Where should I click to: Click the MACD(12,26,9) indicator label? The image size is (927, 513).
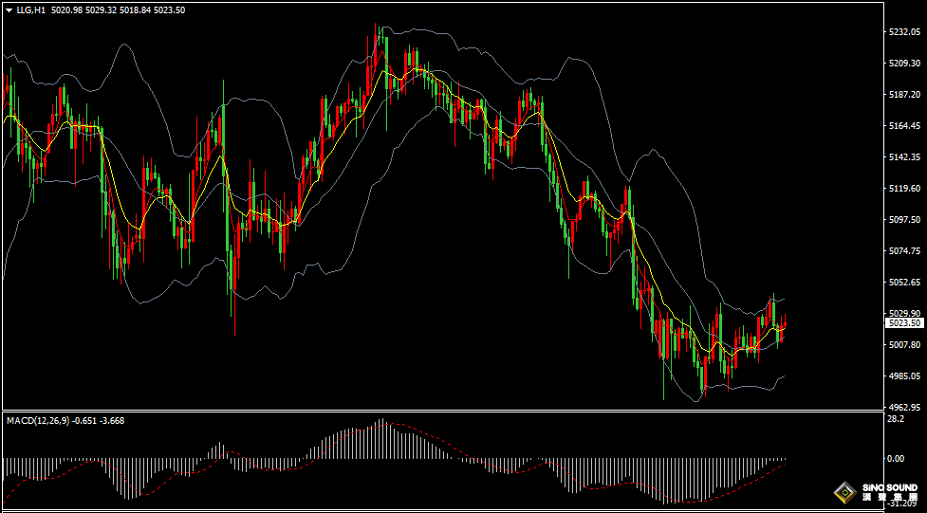pyautogui.click(x=38, y=420)
